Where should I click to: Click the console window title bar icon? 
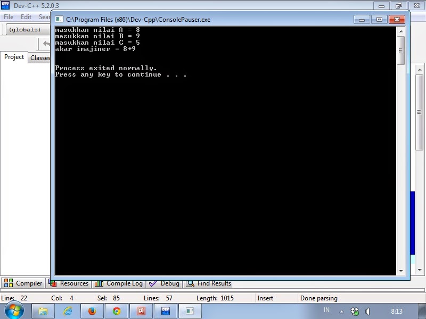(59, 19)
